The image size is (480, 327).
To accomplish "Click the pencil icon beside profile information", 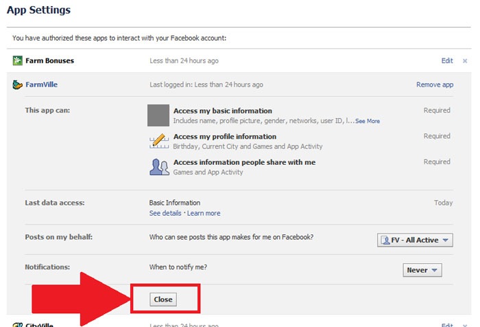I will pos(159,141).
